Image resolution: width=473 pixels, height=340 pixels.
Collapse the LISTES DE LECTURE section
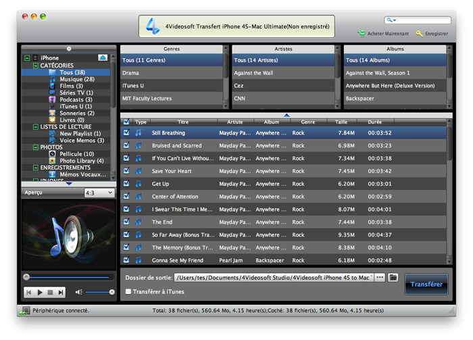pyautogui.click(x=36, y=127)
